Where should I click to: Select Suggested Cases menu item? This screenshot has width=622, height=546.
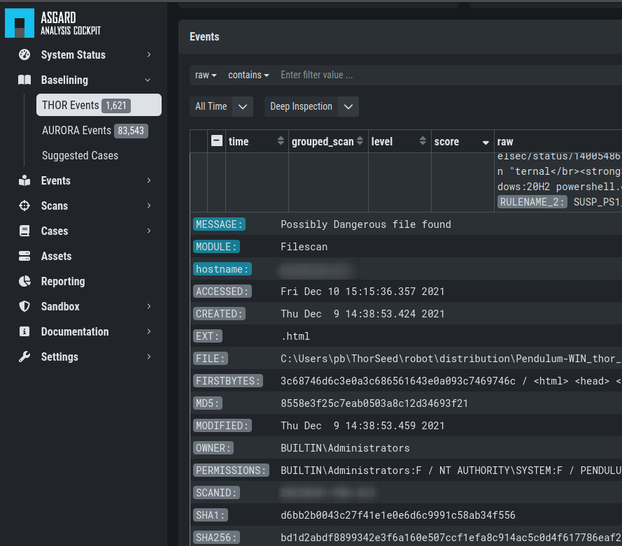80,155
